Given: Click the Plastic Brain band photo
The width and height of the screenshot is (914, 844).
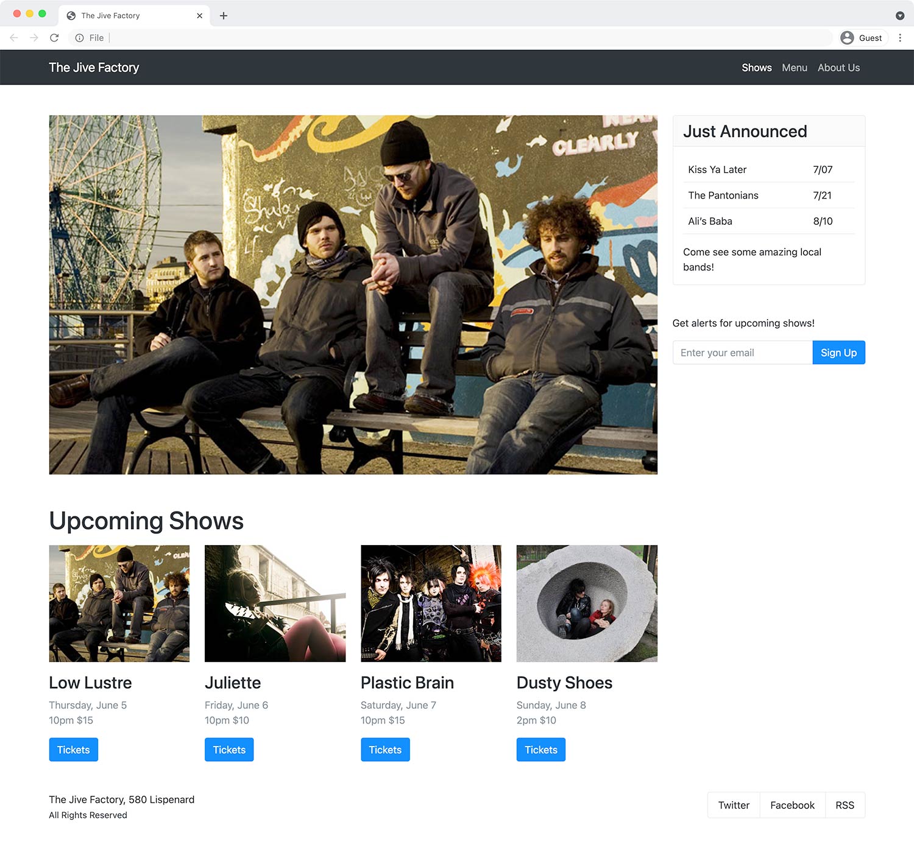Looking at the screenshot, I should [x=430, y=603].
